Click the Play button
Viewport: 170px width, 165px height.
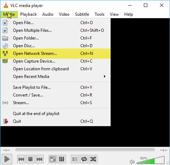7,159
